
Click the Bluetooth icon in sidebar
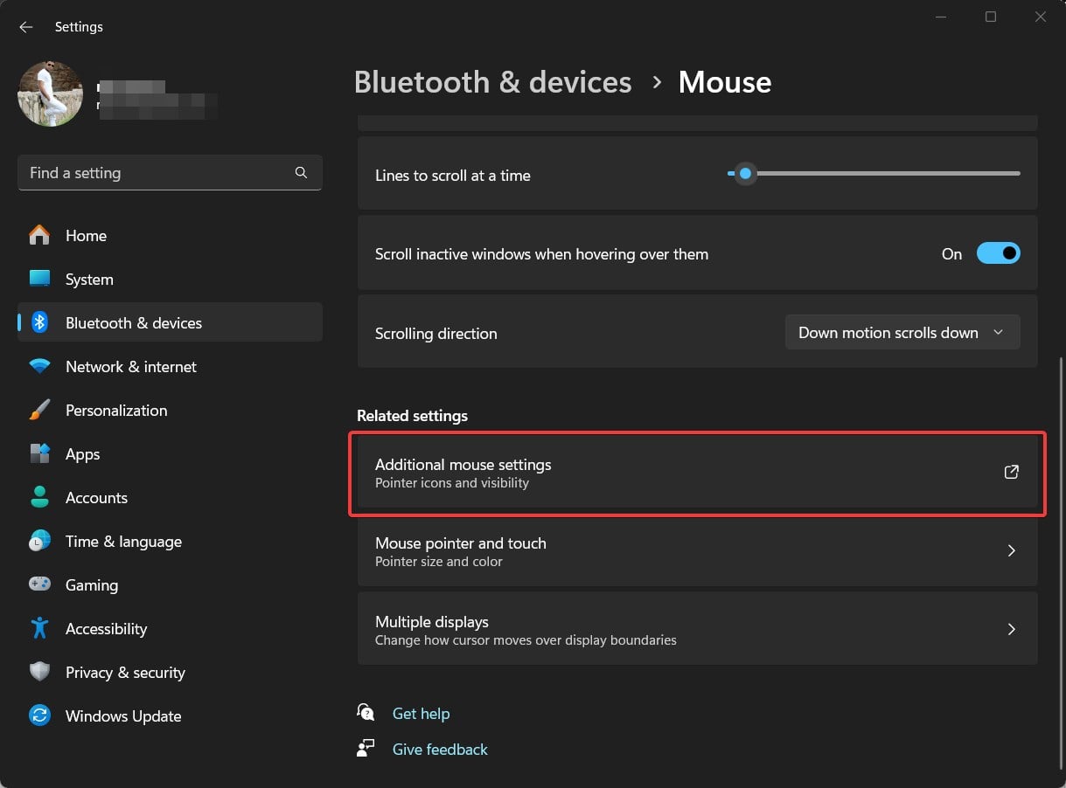pos(39,323)
